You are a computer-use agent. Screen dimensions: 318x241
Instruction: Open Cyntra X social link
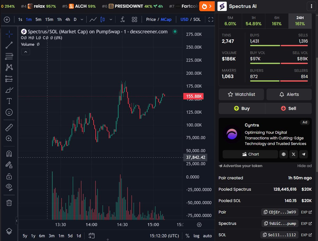293,154
